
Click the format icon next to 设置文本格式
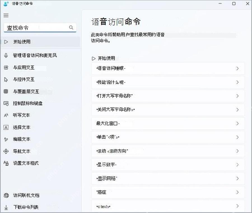tap(6, 163)
